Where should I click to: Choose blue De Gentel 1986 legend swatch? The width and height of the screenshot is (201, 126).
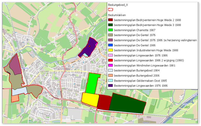pyautogui.click(x=110, y=45)
